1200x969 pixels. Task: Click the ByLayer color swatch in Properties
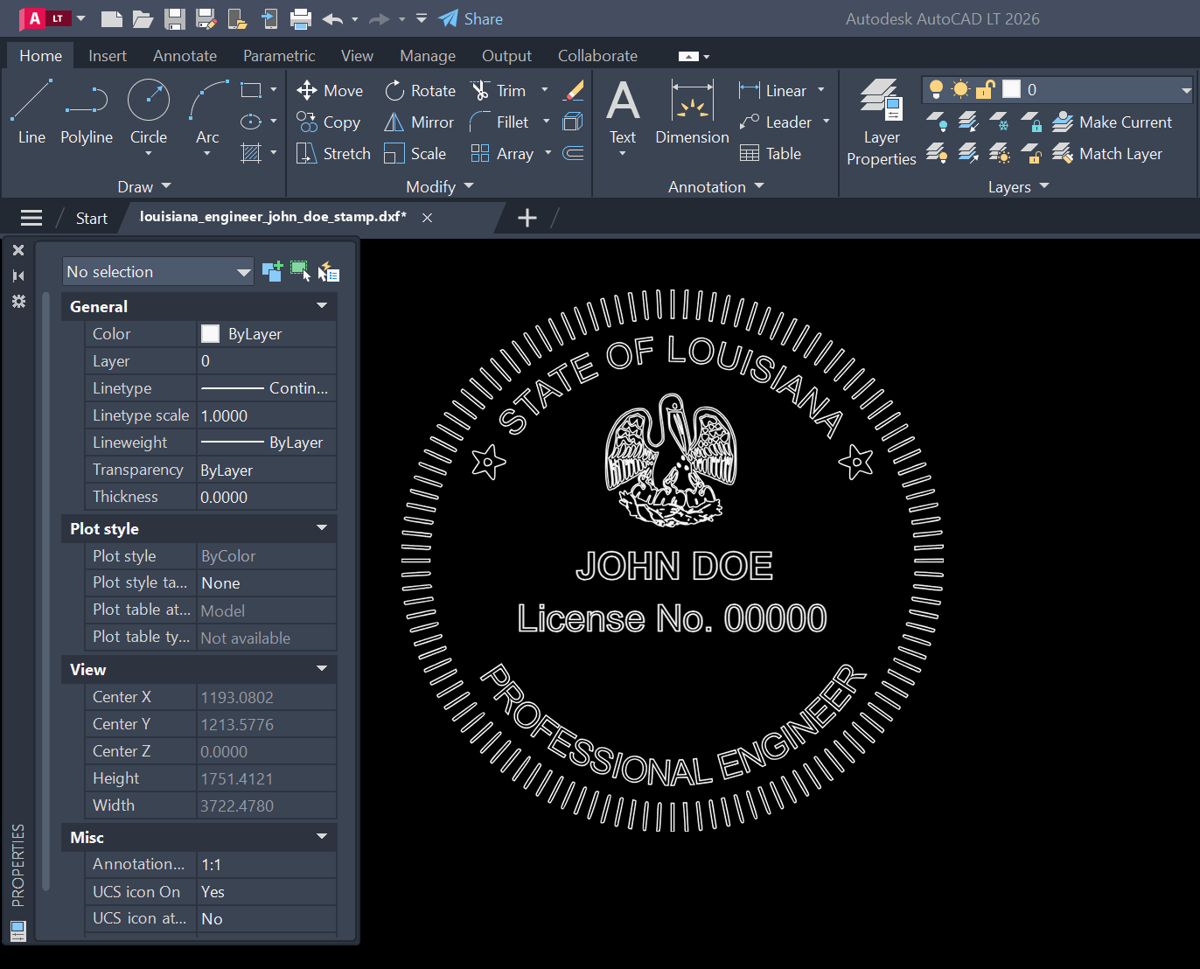211,333
